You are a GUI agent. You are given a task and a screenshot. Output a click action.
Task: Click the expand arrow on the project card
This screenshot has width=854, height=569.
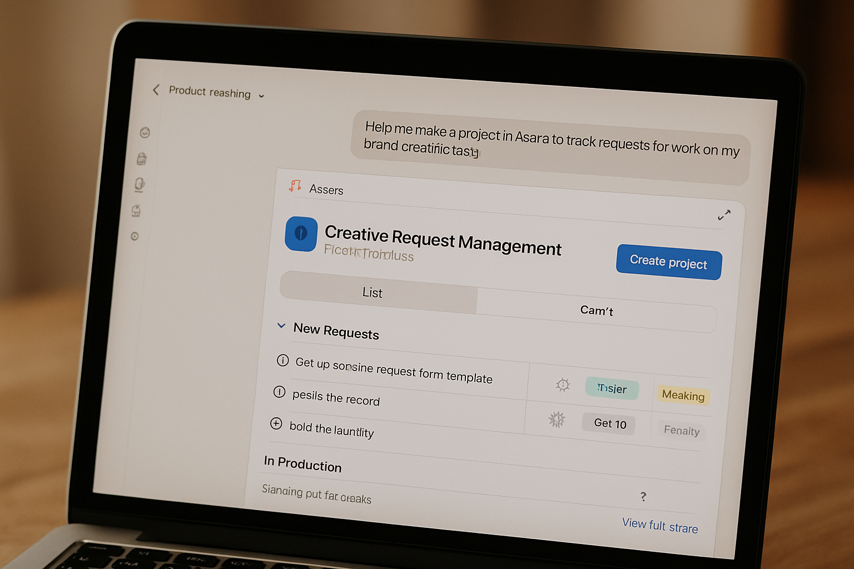[x=724, y=214]
